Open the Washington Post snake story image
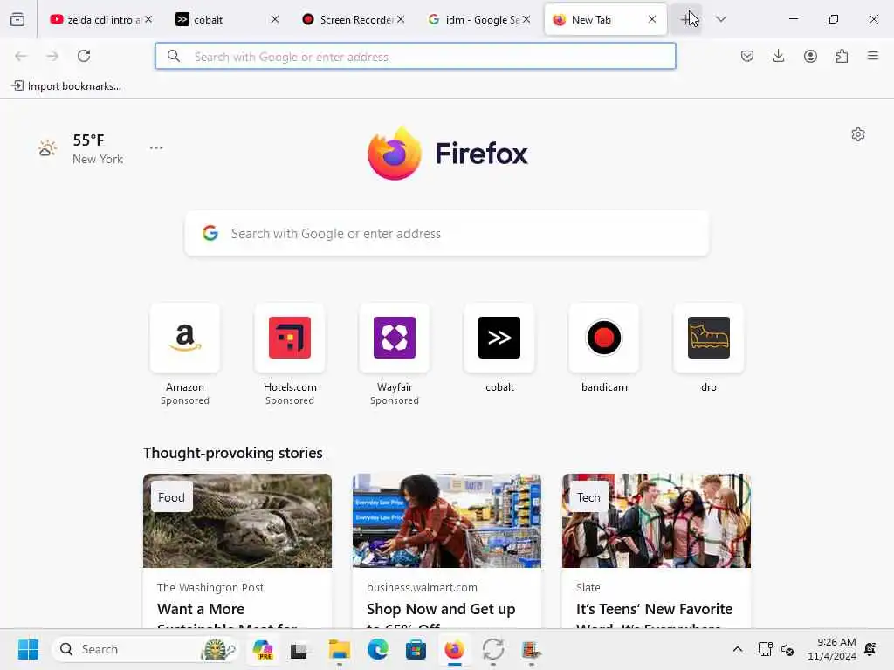Viewport: 894px width, 670px height. click(x=237, y=521)
